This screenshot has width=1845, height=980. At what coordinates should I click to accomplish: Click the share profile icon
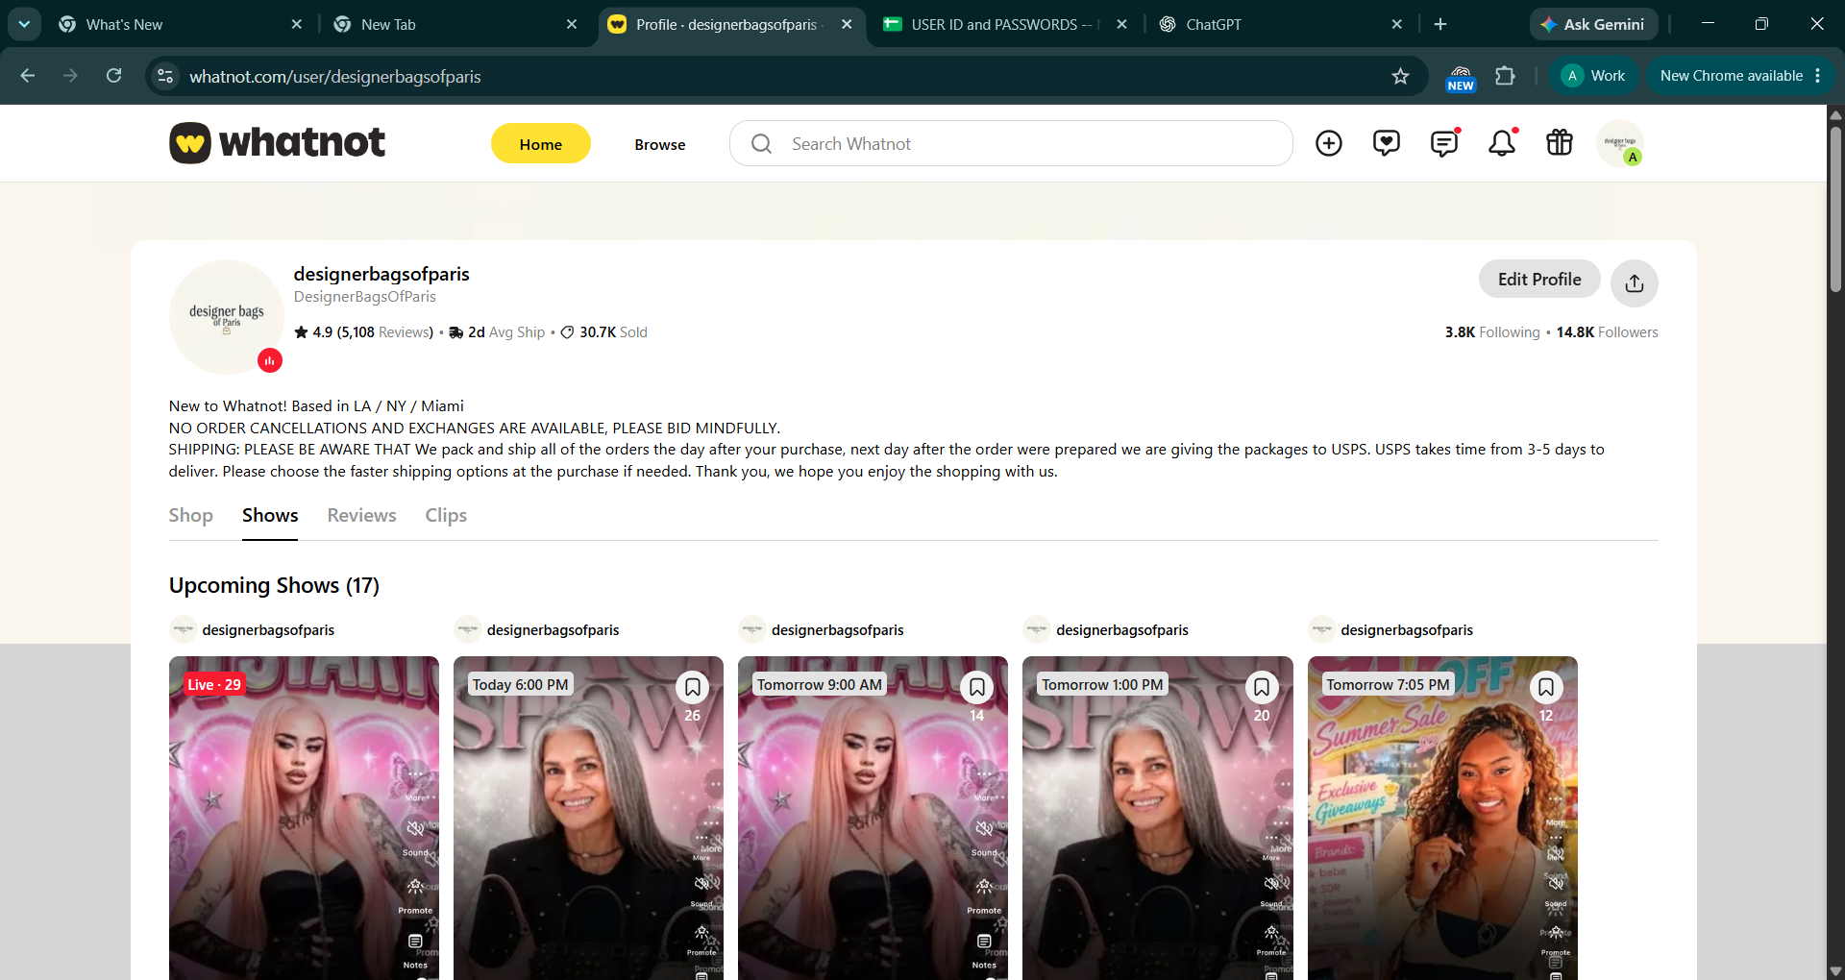[x=1635, y=283]
